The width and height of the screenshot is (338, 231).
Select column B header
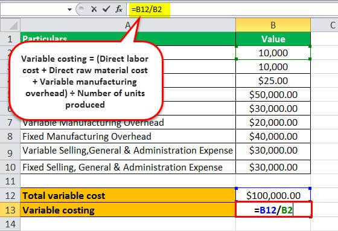coord(273,25)
